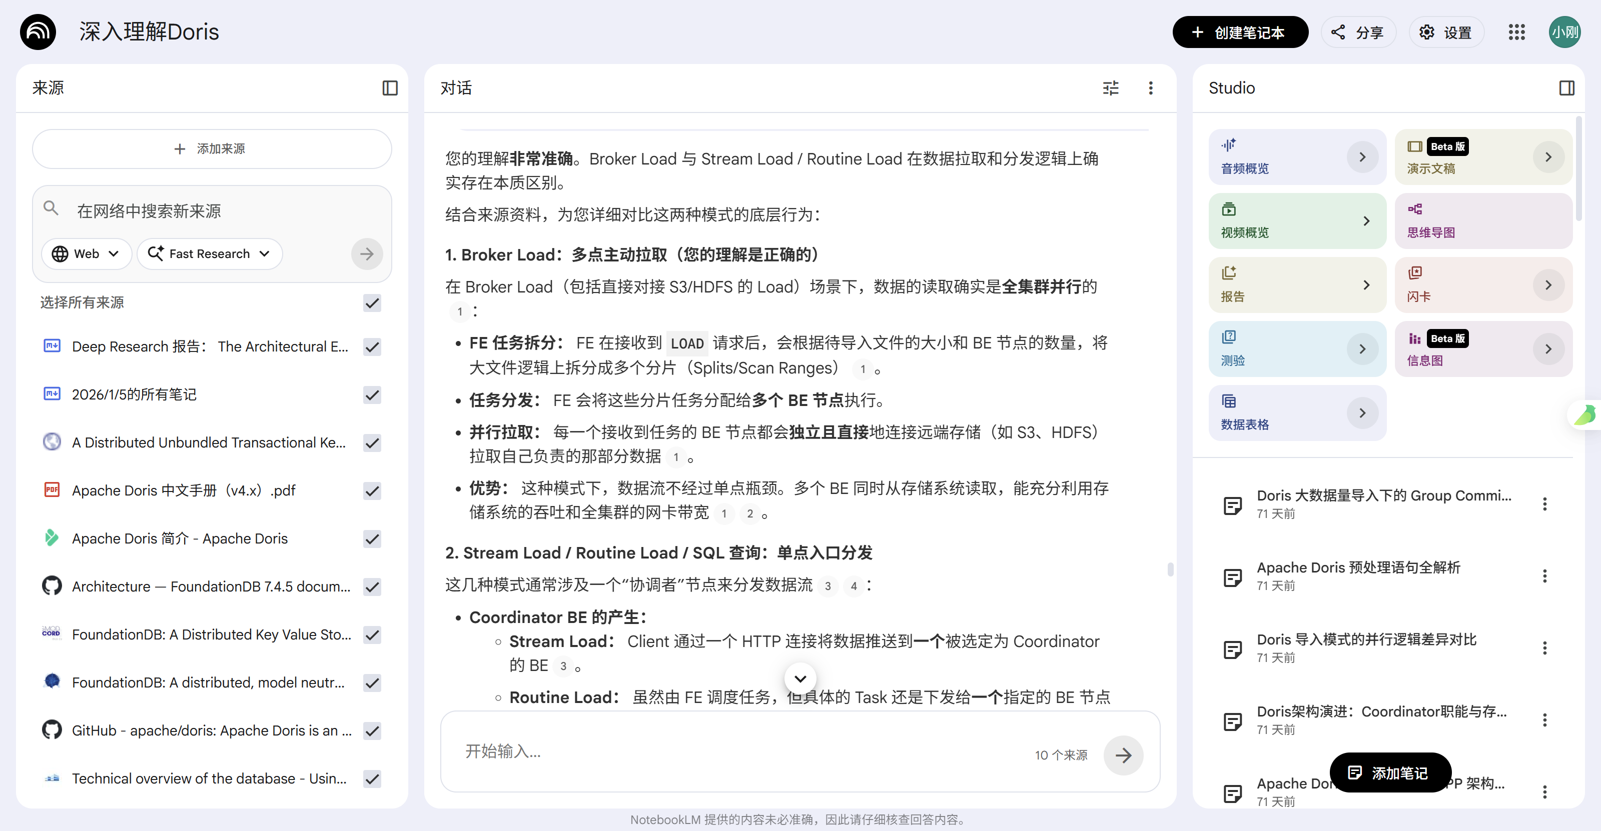This screenshot has height=831, width=1601.
Task: Jump to bottom of conversation arrow
Action: coord(801,678)
